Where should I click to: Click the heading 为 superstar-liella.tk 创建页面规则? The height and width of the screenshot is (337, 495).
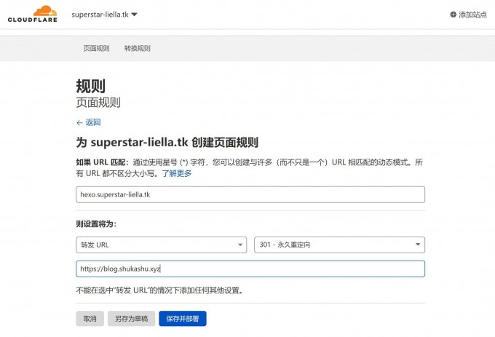coord(167,143)
